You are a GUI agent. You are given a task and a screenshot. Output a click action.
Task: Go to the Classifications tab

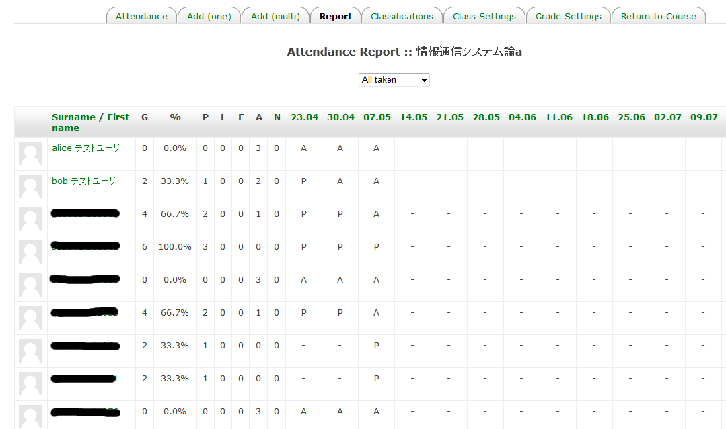(x=402, y=17)
